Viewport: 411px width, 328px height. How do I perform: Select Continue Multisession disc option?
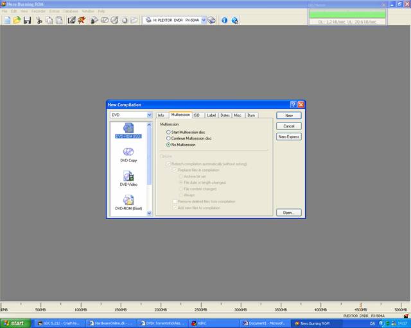(169, 138)
